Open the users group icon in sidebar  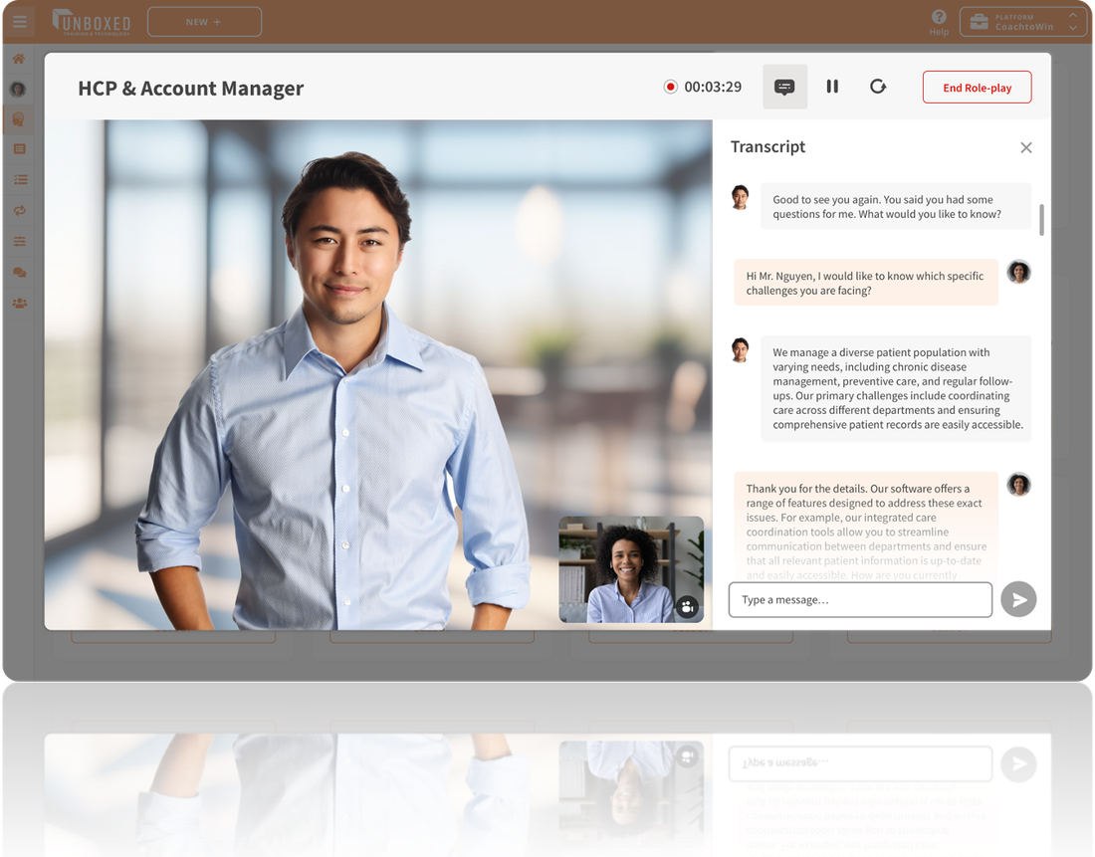(x=19, y=303)
